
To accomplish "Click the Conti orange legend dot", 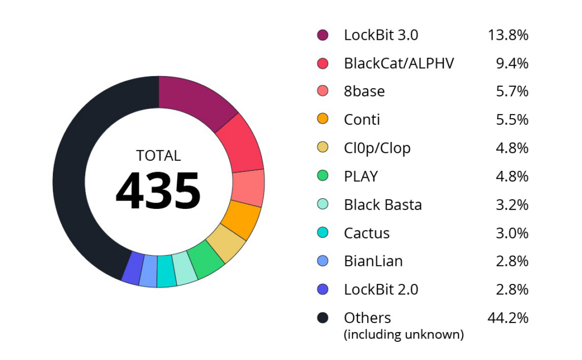I will pyautogui.click(x=323, y=119).
